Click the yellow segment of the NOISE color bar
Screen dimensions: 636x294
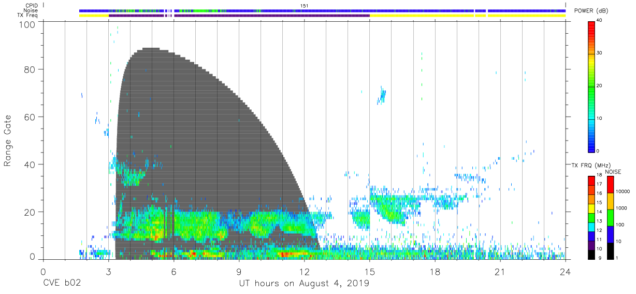point(611,201)
